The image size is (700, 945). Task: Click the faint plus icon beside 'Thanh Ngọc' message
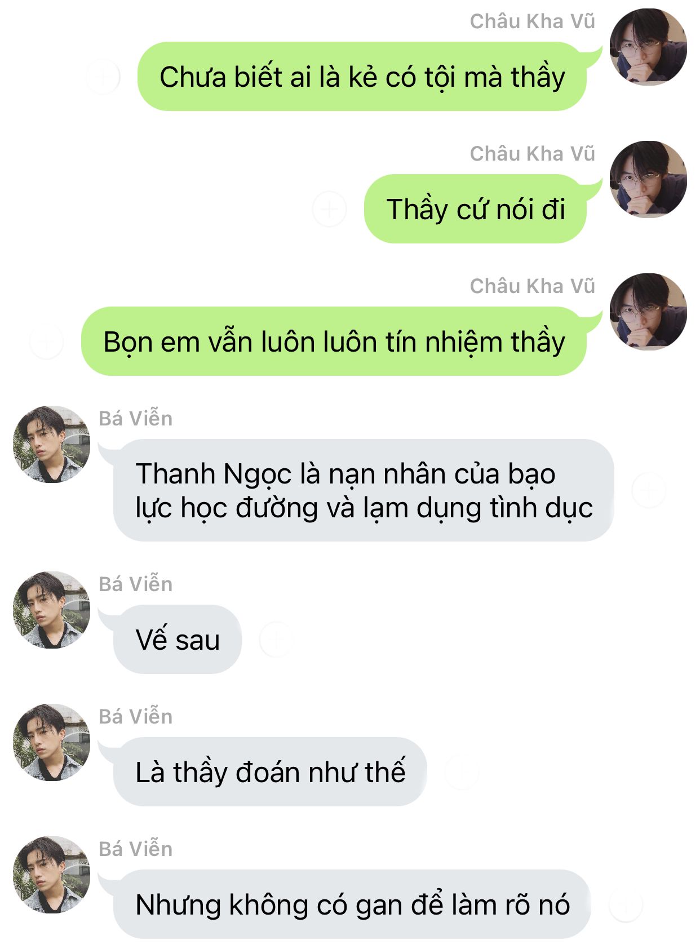tap(649, 490)
